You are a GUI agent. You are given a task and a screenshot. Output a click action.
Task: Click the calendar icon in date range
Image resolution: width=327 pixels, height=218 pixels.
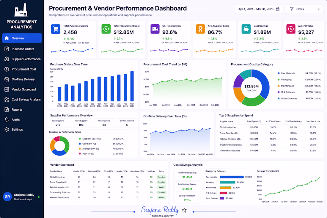pyautogui.click(x=278, y=9)
